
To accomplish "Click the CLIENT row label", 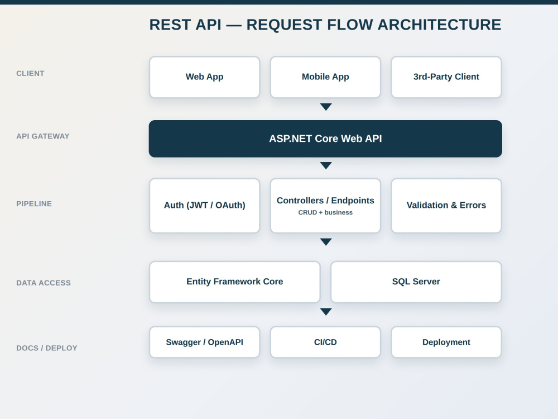I will [30, 73].
